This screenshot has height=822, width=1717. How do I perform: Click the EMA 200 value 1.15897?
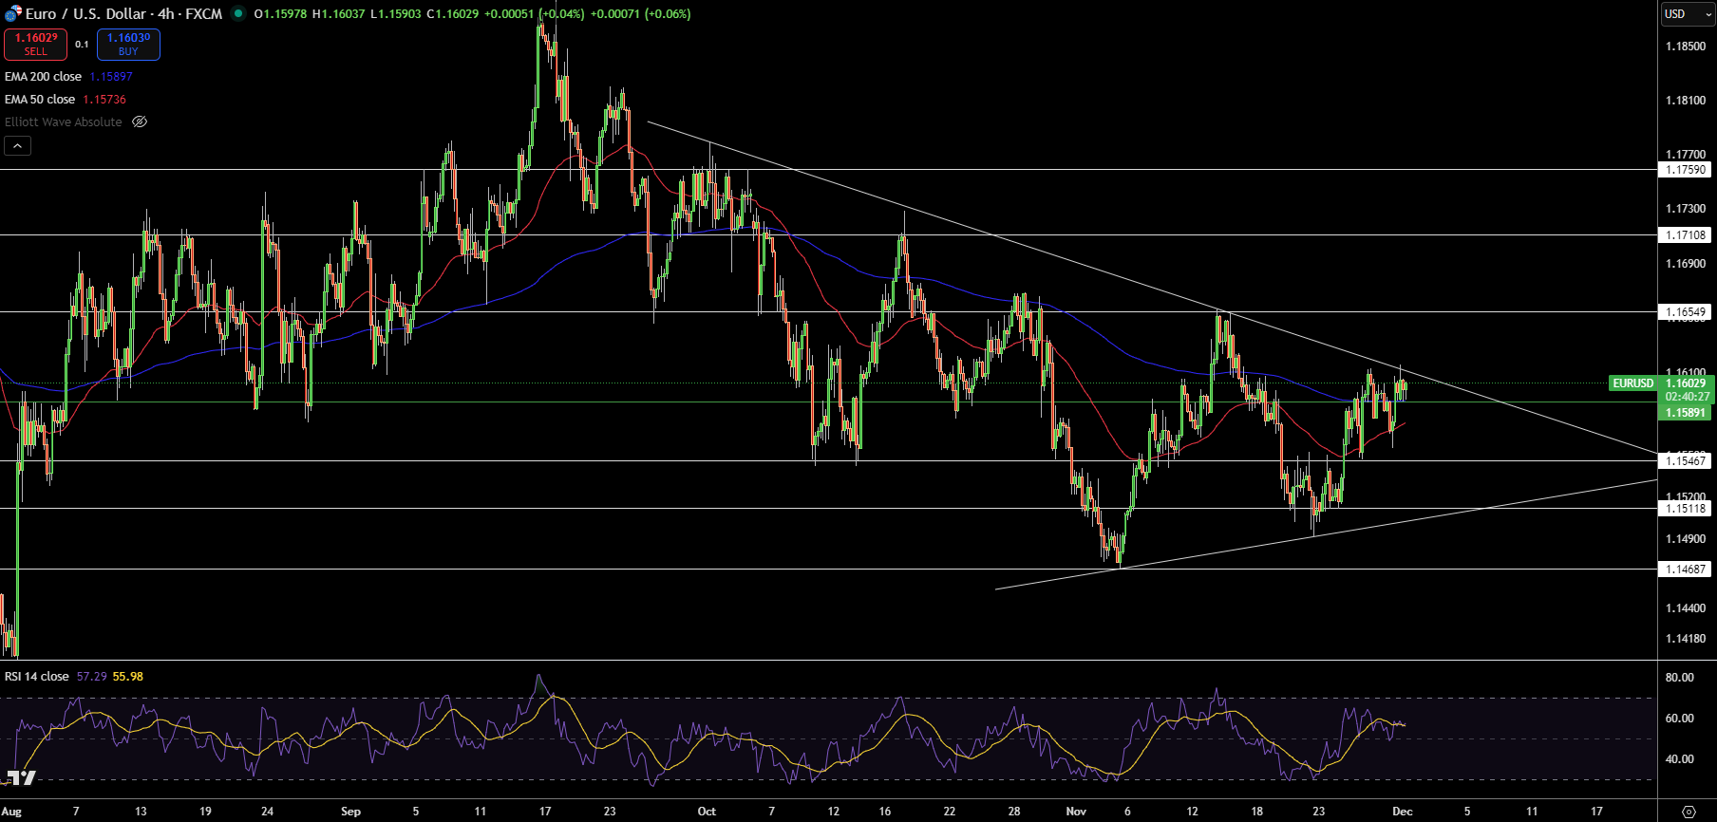(111, 76)
